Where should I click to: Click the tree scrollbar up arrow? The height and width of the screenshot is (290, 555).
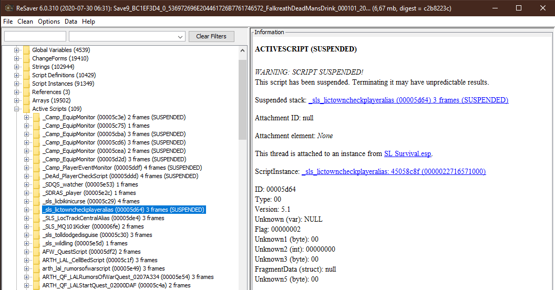242,50
